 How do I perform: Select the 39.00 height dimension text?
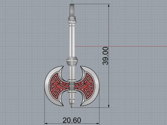click(105, 56)
